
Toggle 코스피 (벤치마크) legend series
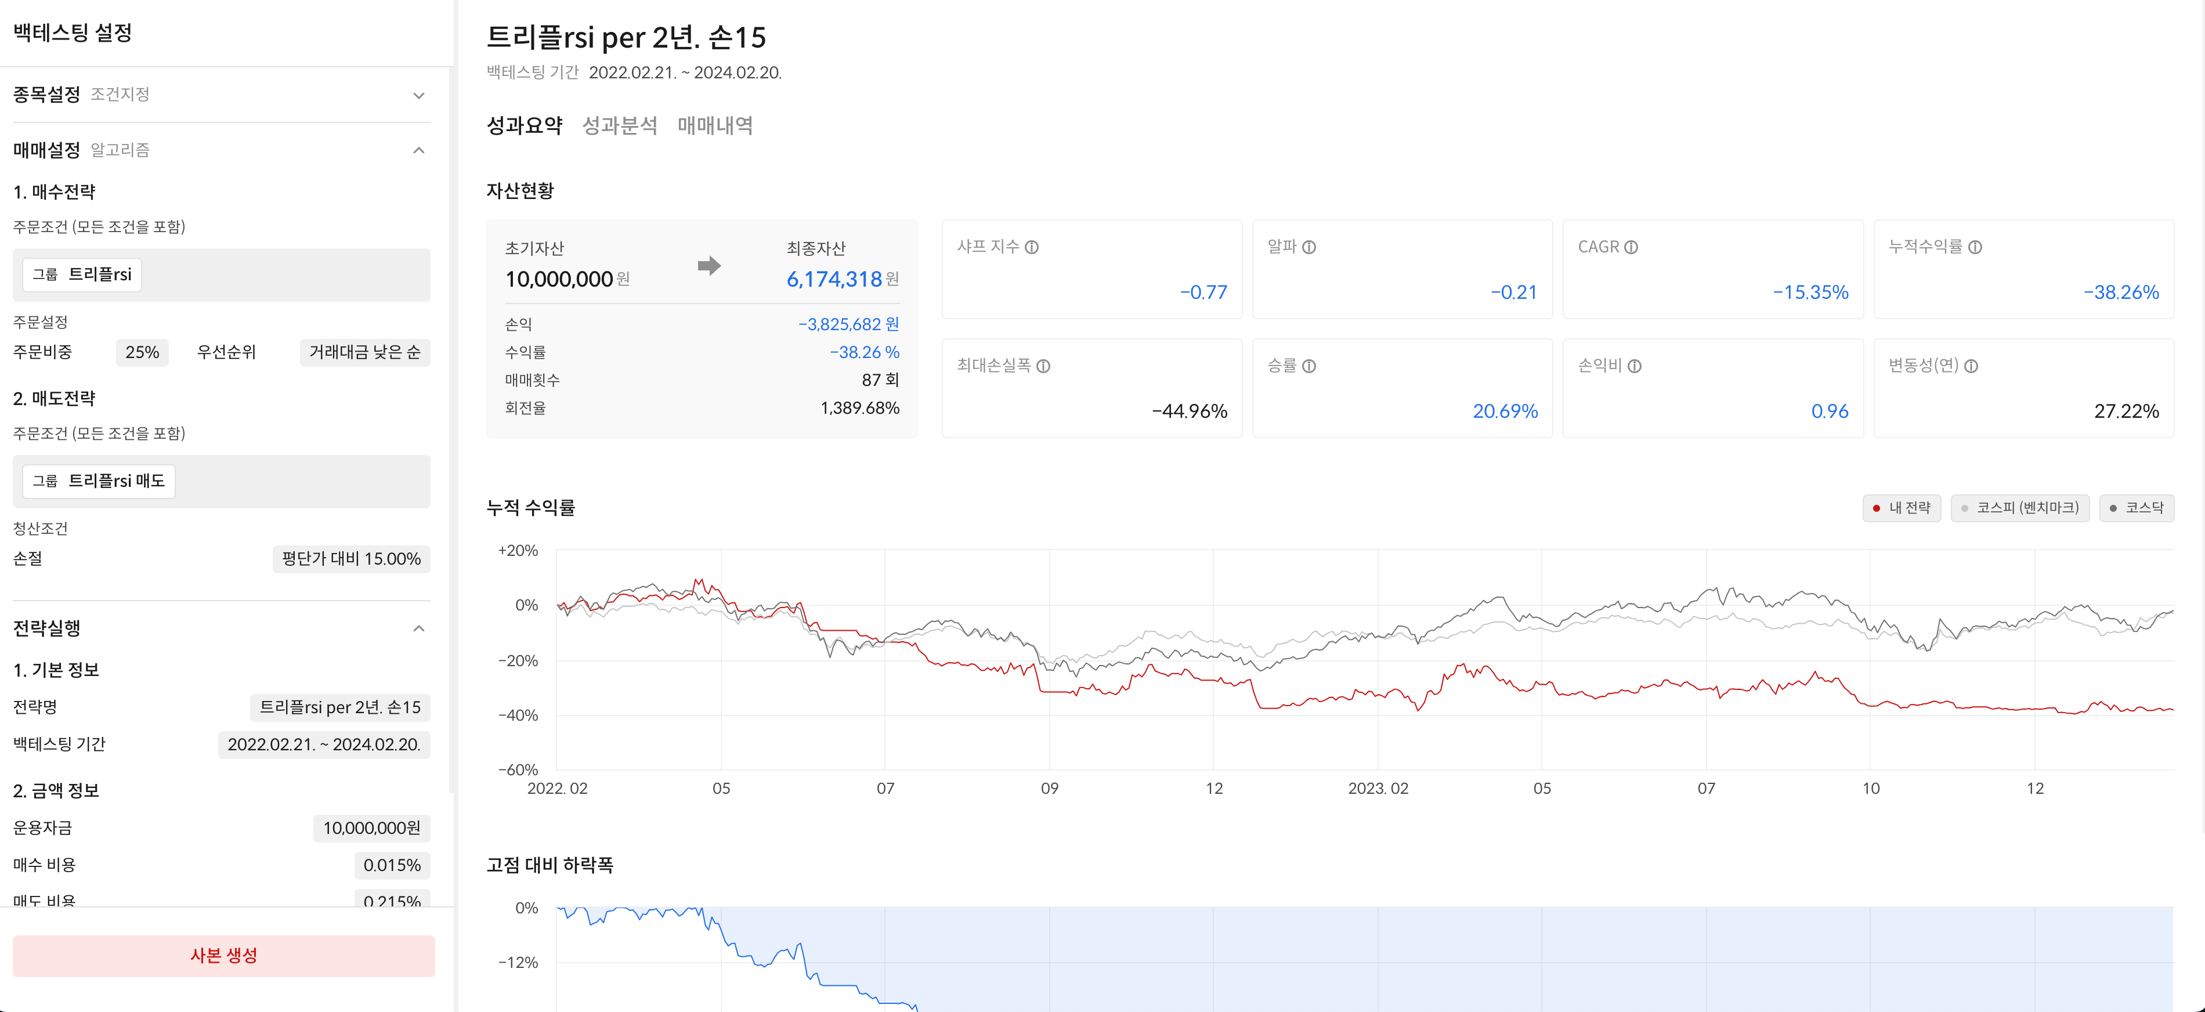(2019, 508)
